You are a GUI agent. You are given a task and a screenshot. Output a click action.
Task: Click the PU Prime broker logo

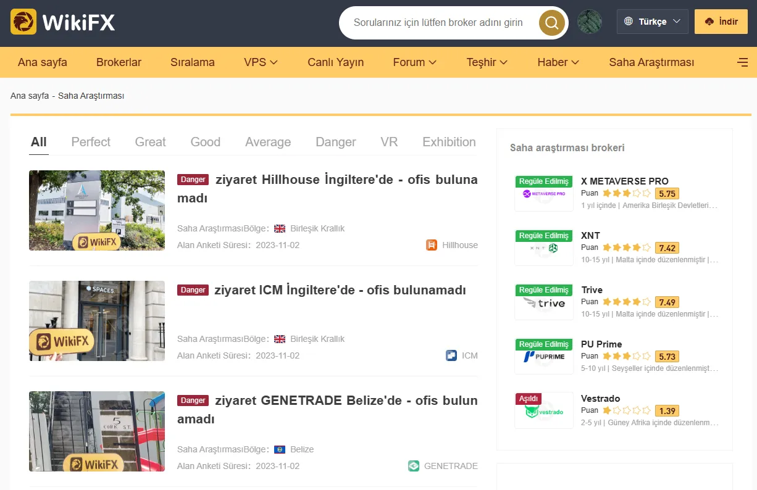544,356
